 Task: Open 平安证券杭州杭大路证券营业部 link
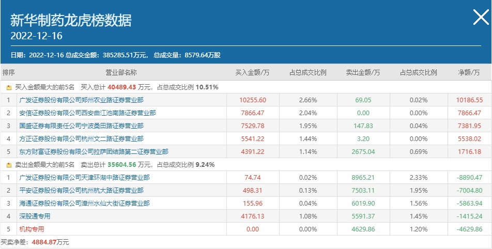coord(81,191)
